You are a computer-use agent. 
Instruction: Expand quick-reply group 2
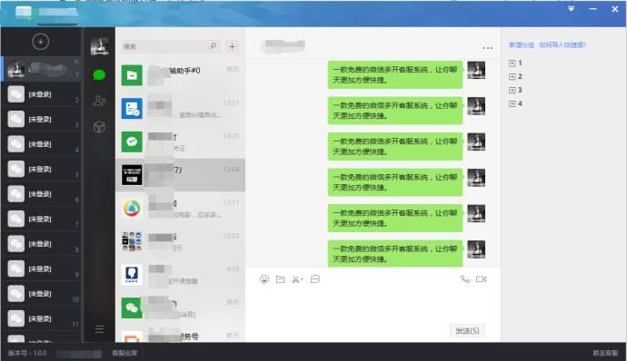[x=513, y=77]
